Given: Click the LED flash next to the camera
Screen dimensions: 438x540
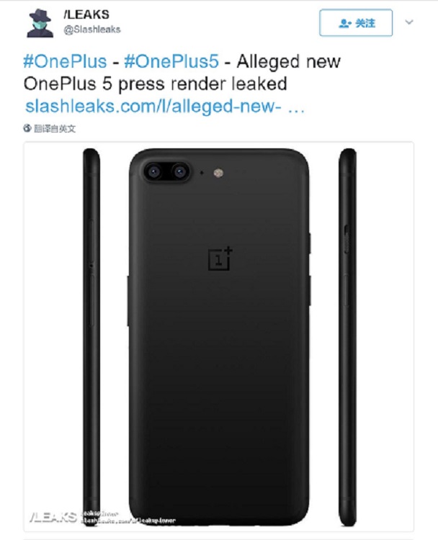Looking at the screenshot, I should click(x=218, y=172).
